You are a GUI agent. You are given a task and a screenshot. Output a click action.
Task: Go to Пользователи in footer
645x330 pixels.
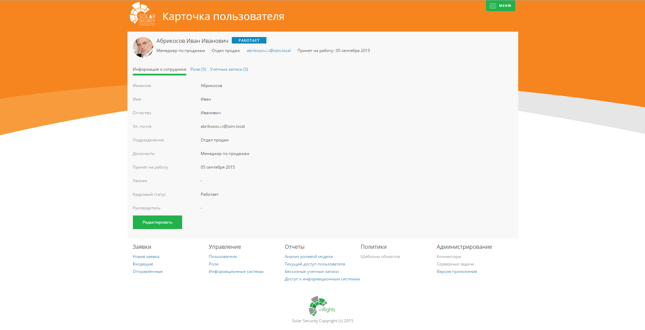[x=223, y=257]
